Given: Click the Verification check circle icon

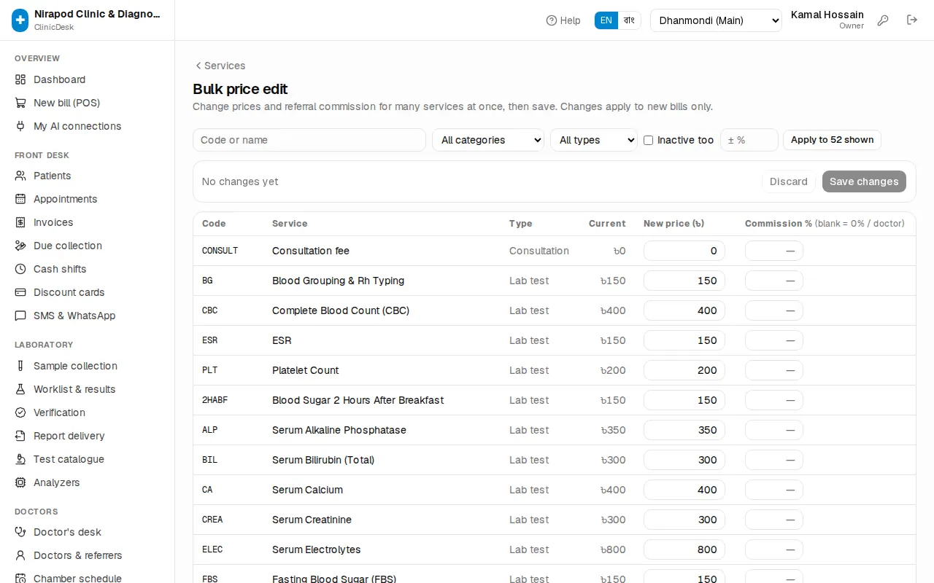Looking at the screenshot, I should [20, 412].
